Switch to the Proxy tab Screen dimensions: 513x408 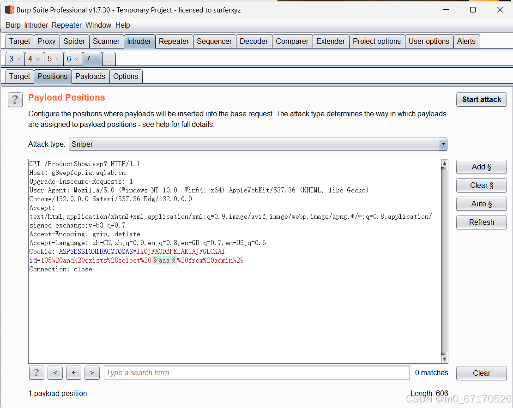click(47, 41)
